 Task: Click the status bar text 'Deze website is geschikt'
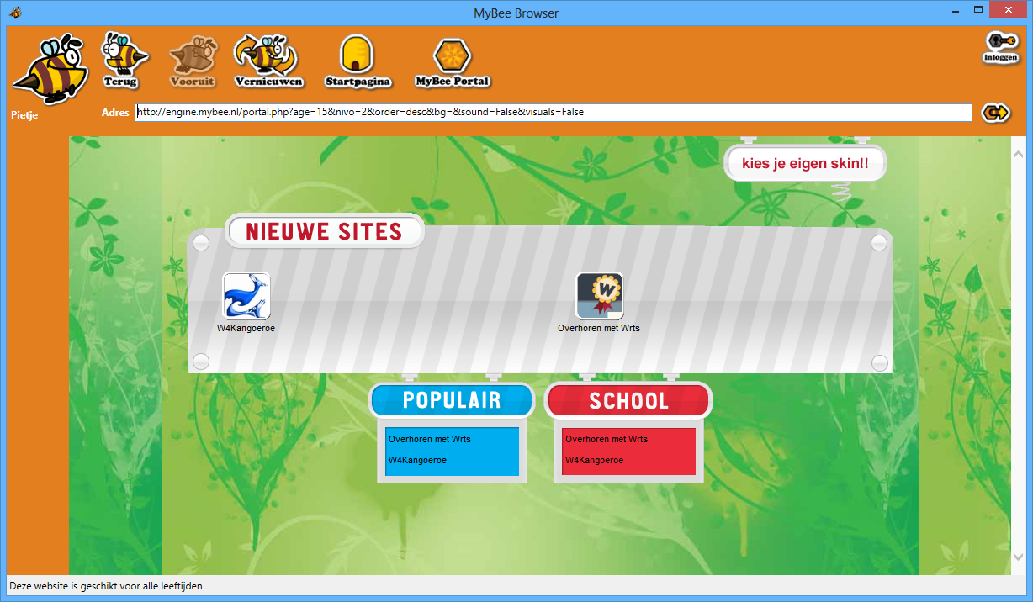[106, 586]
